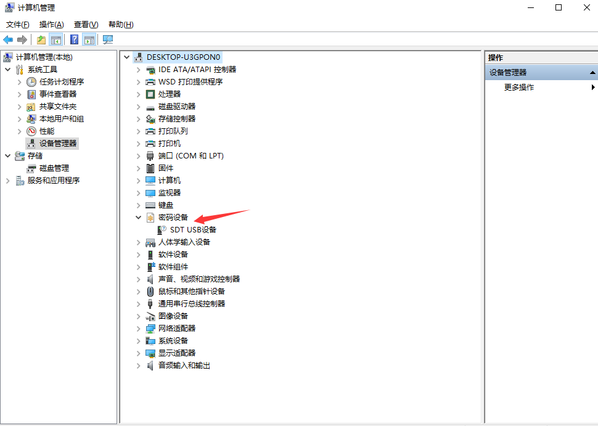Select the 打印机 category label
The image size is (598, 426).
pos(170,144)
